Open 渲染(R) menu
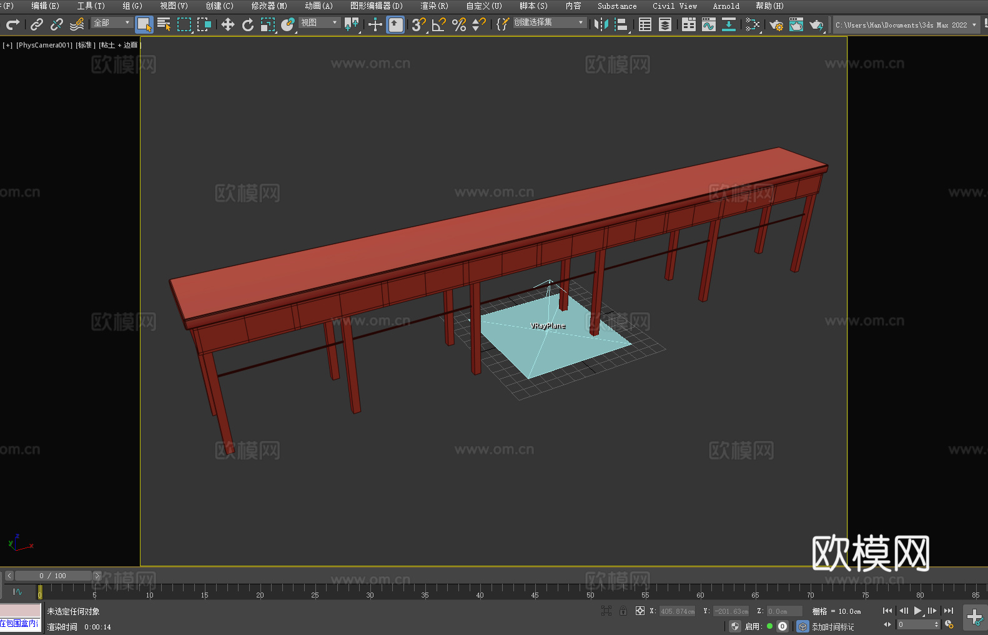This screenshot has width=988, height=635. tap(435, 6)
